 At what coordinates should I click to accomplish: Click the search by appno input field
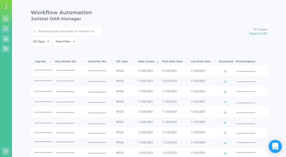click(x=66, y=31)
